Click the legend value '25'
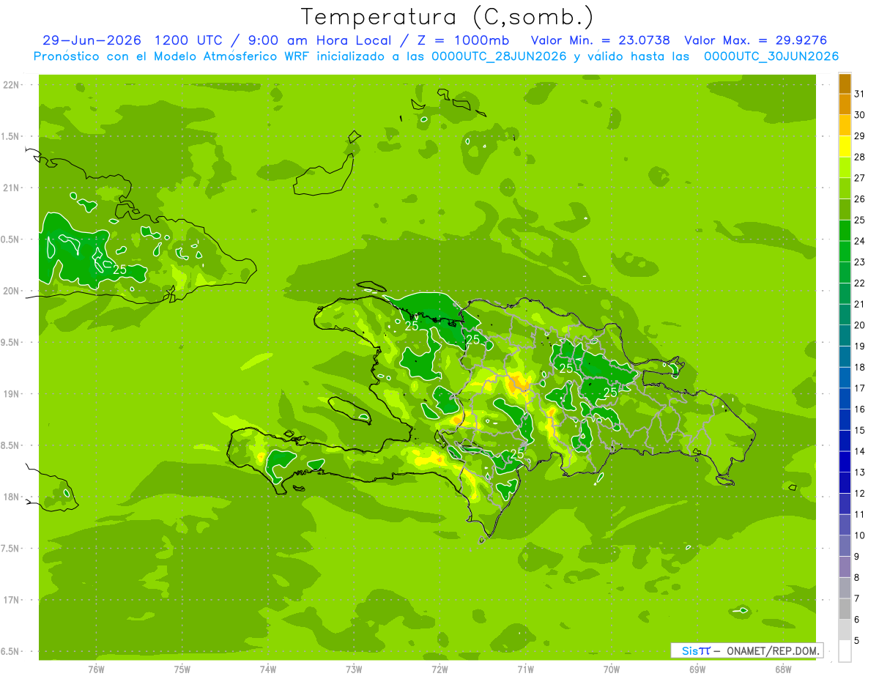Screen dimensions: 879x679 [860, 220]
